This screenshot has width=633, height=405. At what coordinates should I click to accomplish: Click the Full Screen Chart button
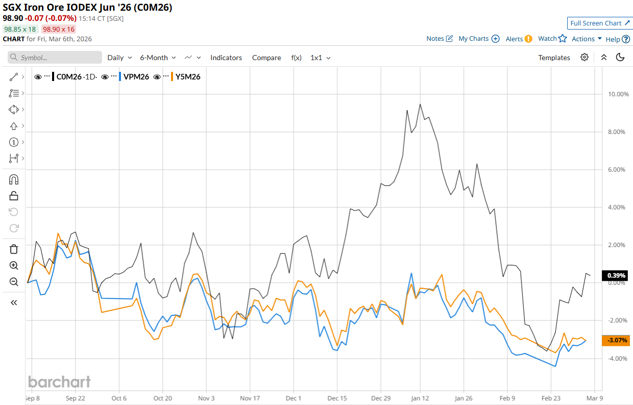pos(599,23)
